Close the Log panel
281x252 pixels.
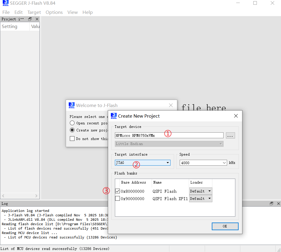[x=278, y=204]
